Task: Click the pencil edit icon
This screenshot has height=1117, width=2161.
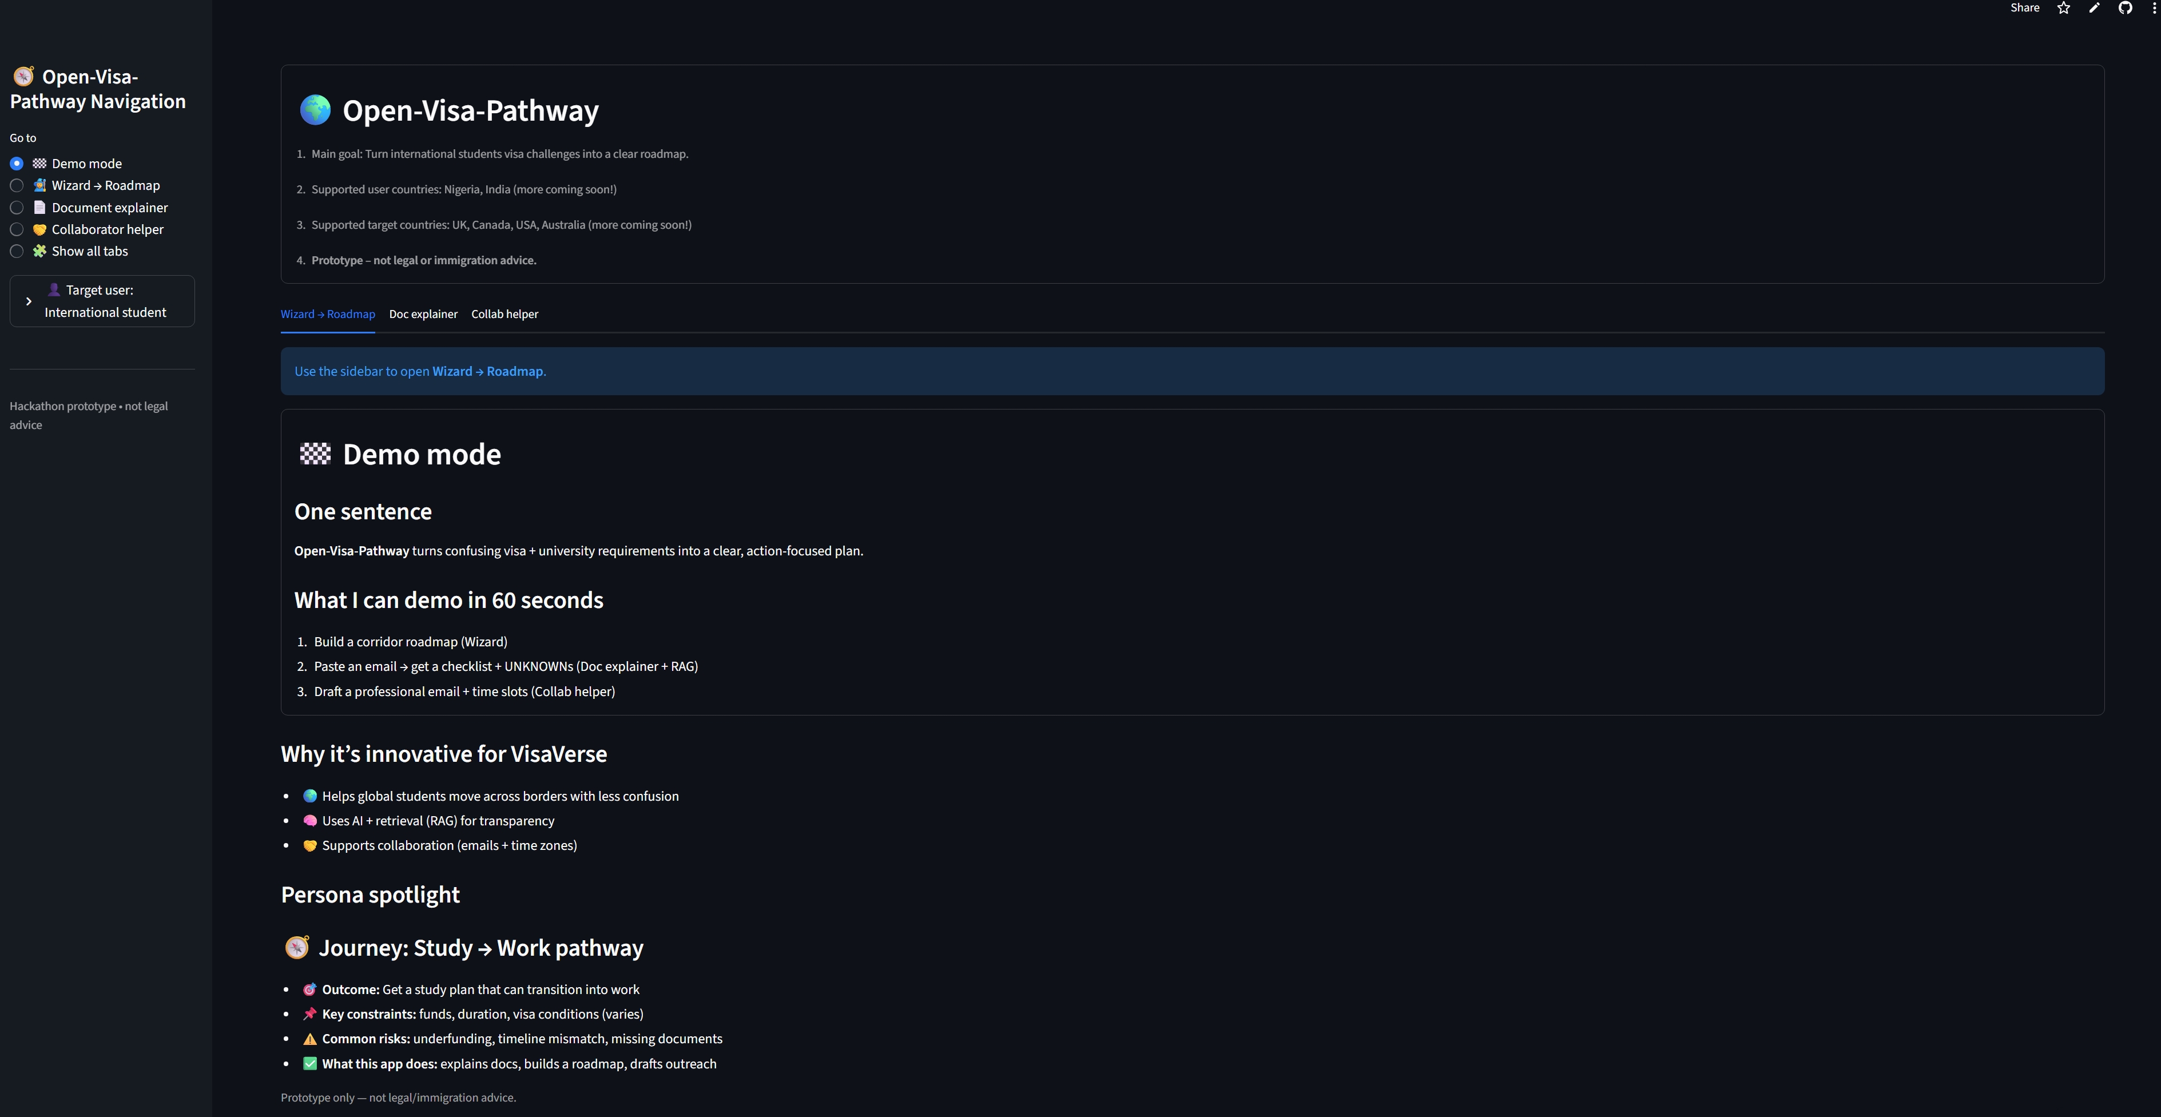Action: coord(2095,9)
